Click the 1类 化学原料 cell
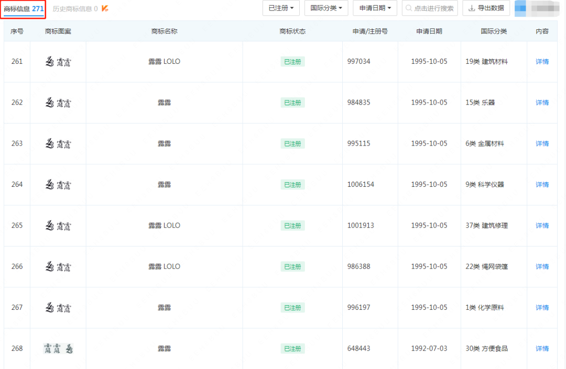This screenshot has width=566, height=369. (x=485, y=308)
